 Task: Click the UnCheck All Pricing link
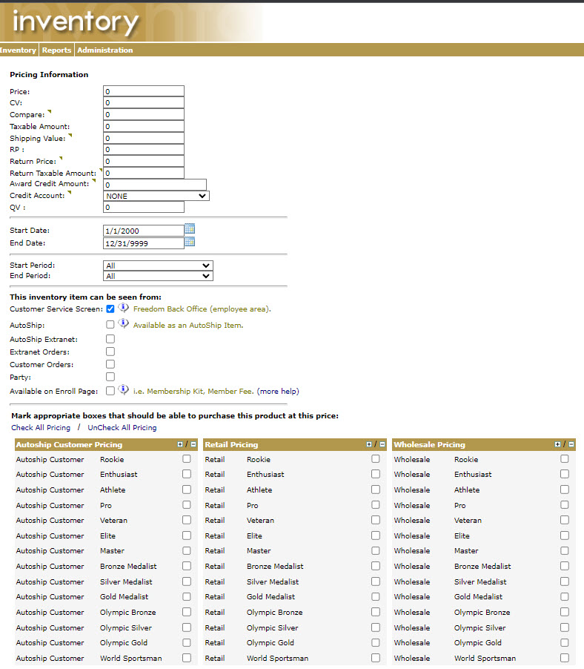coord(122,428)
